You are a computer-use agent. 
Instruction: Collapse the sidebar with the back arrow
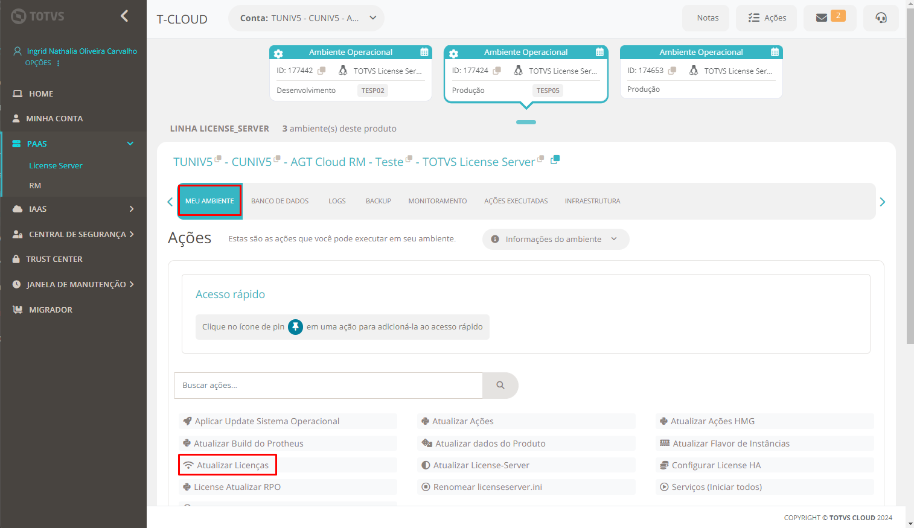coord(124,16)
